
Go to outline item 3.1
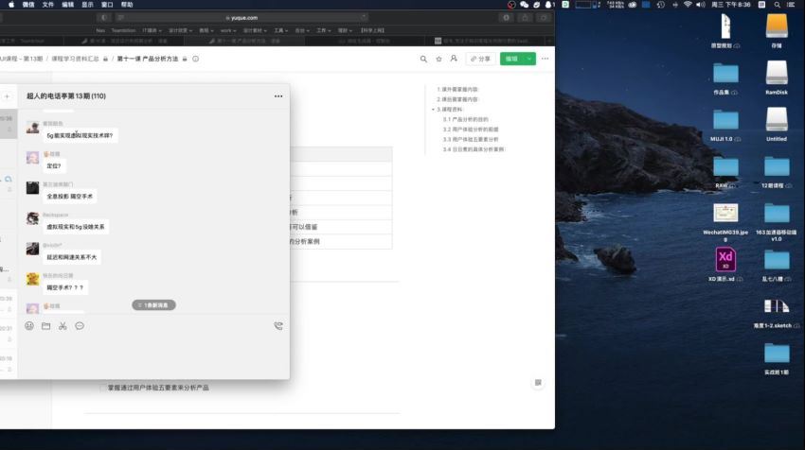click(466, 119)
